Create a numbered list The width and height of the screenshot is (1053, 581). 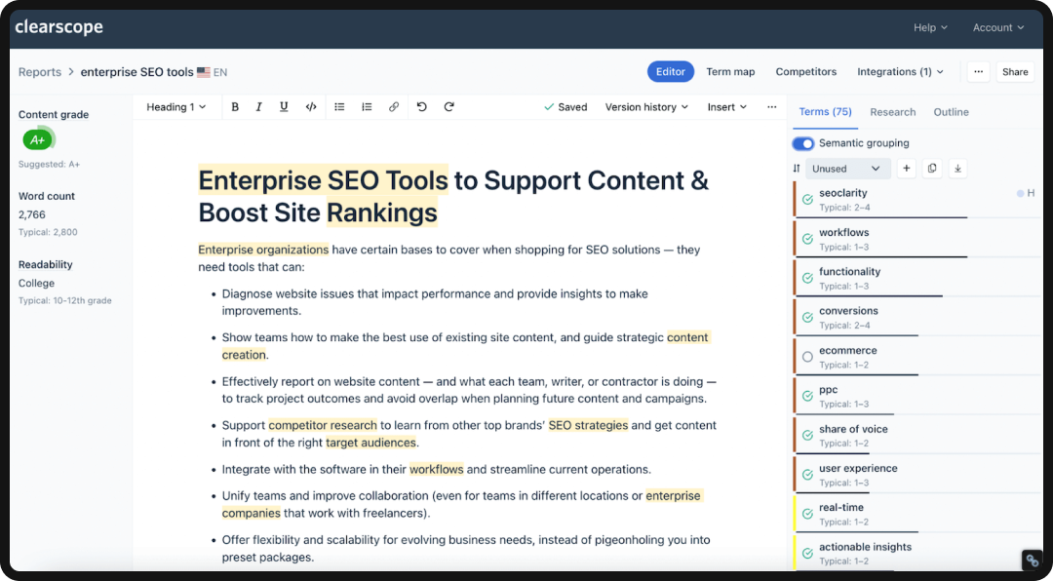pyautogui.click(x=366, y=106)
